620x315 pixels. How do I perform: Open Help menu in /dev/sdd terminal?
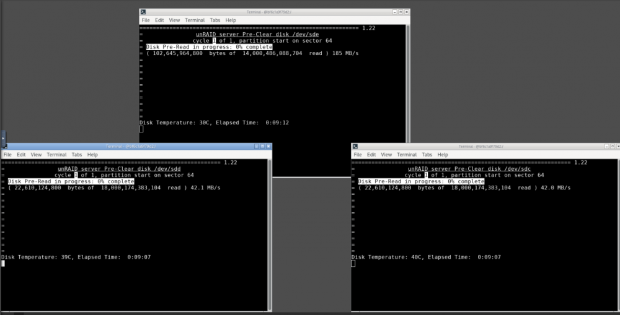click(92, 155)
